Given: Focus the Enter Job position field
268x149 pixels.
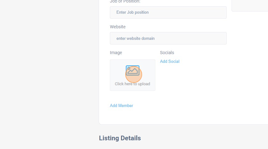Looking at the screenshot, I should tap(168, 12).
